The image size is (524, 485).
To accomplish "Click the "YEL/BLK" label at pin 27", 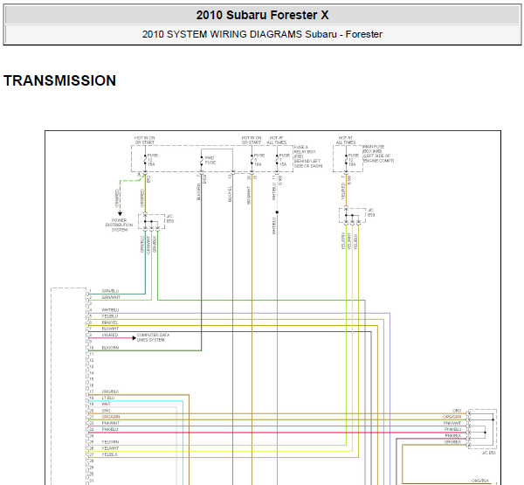I will (110, 454).
